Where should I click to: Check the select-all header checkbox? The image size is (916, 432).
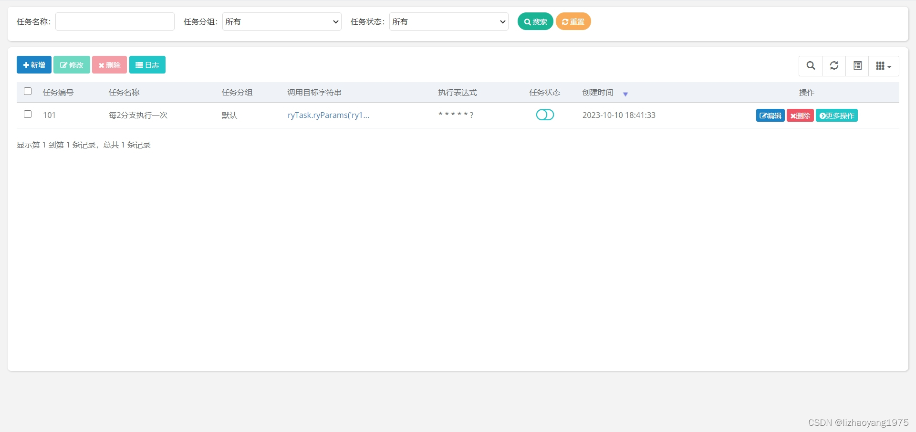pyautogui.click(x=28, y=91)
